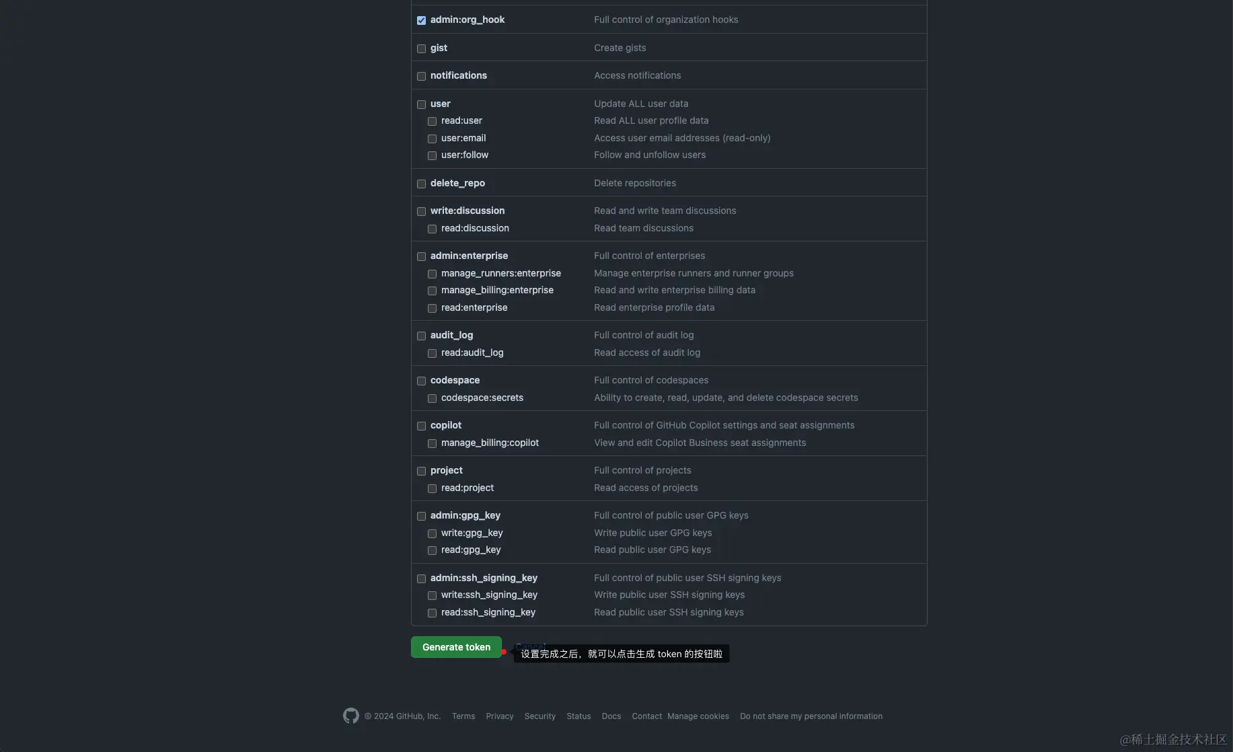Uncheck the admin:org_hook scope
This screenshot has width=1233, height=752.
click(x=421, y=20)
